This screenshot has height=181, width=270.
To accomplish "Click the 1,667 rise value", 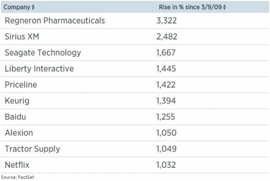I will coord(165,53).
